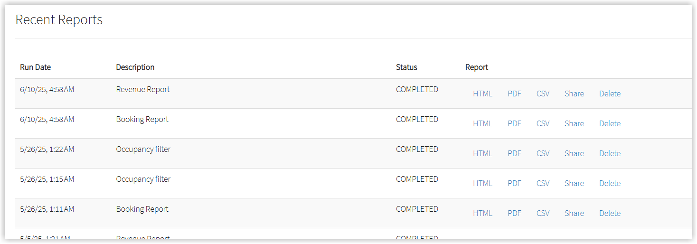Open PDF of 6/10/25 Booking Report
697x244 pixels.
click(x=514, y=123)
